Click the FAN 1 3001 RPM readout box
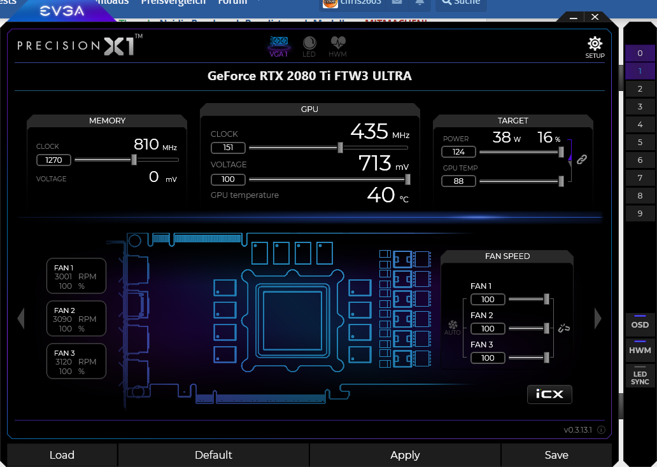Viewport: 657px width, 467px height. pos(76,276)
